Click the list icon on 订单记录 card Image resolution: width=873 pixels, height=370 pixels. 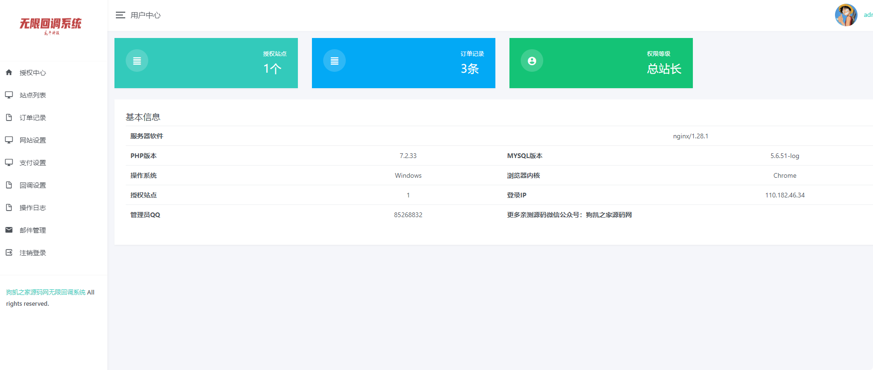coord(334,60)
